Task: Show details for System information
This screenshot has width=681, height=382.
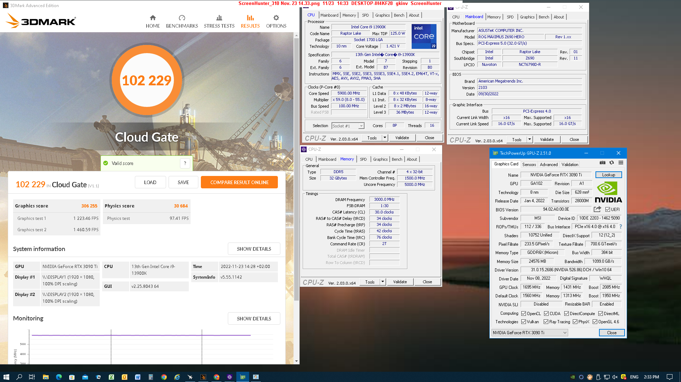Action: (x=254, y=249)
